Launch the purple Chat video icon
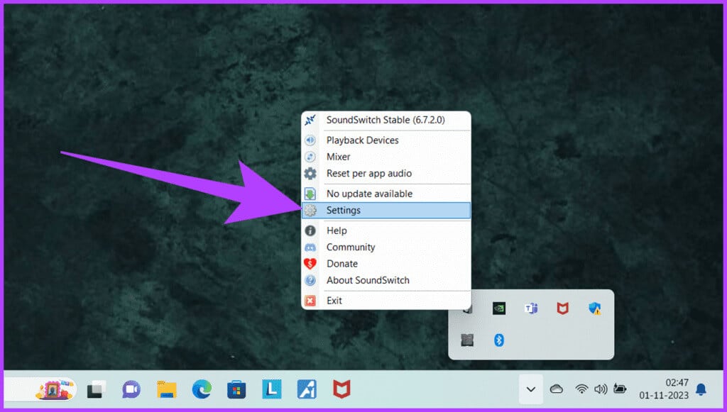 [131, 390]
